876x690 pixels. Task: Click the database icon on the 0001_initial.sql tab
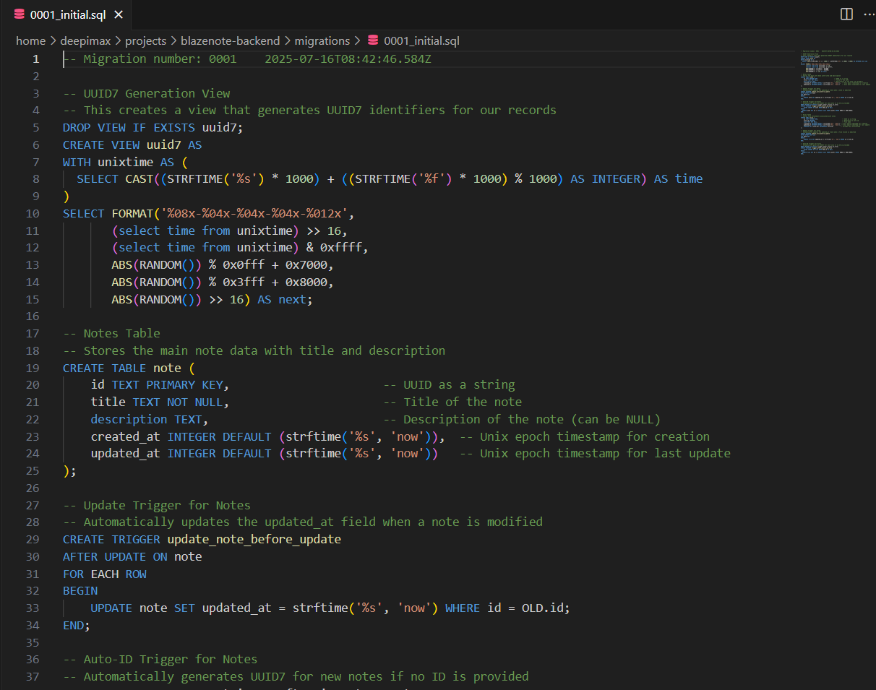point(20,14)
